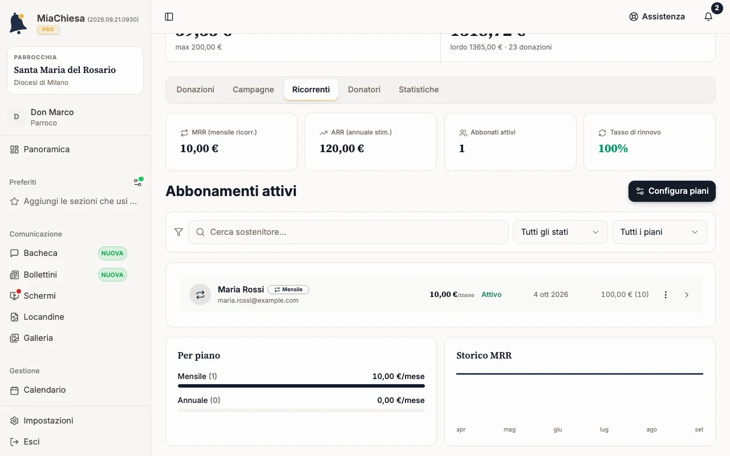Open Santa Maria del Rosario parish card
The height and width of the screenshot is (456, 730).
(x=75, y=70)
